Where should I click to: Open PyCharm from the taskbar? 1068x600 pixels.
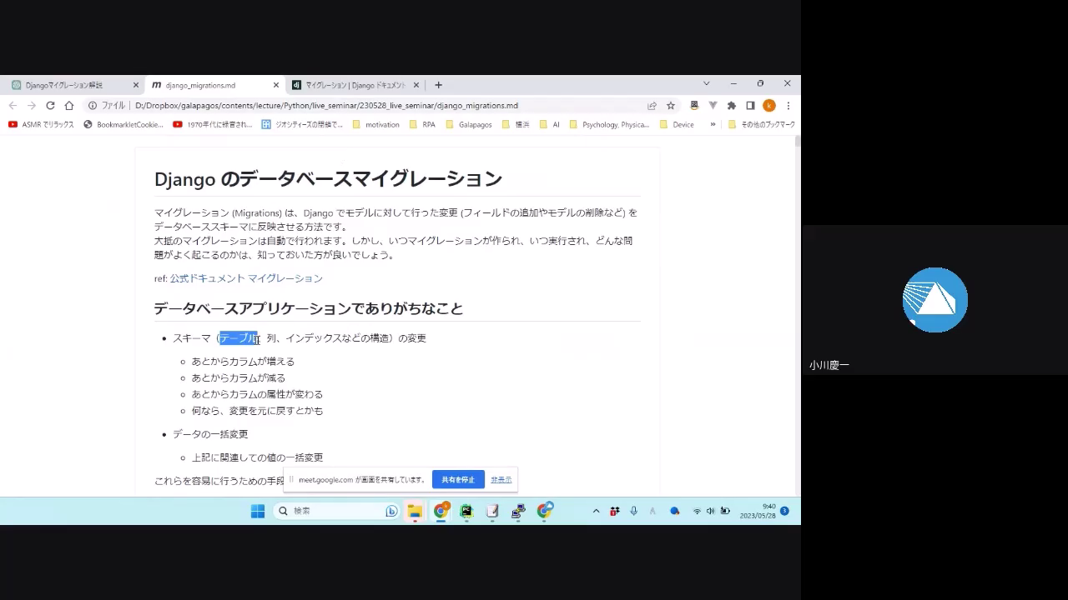466,511
